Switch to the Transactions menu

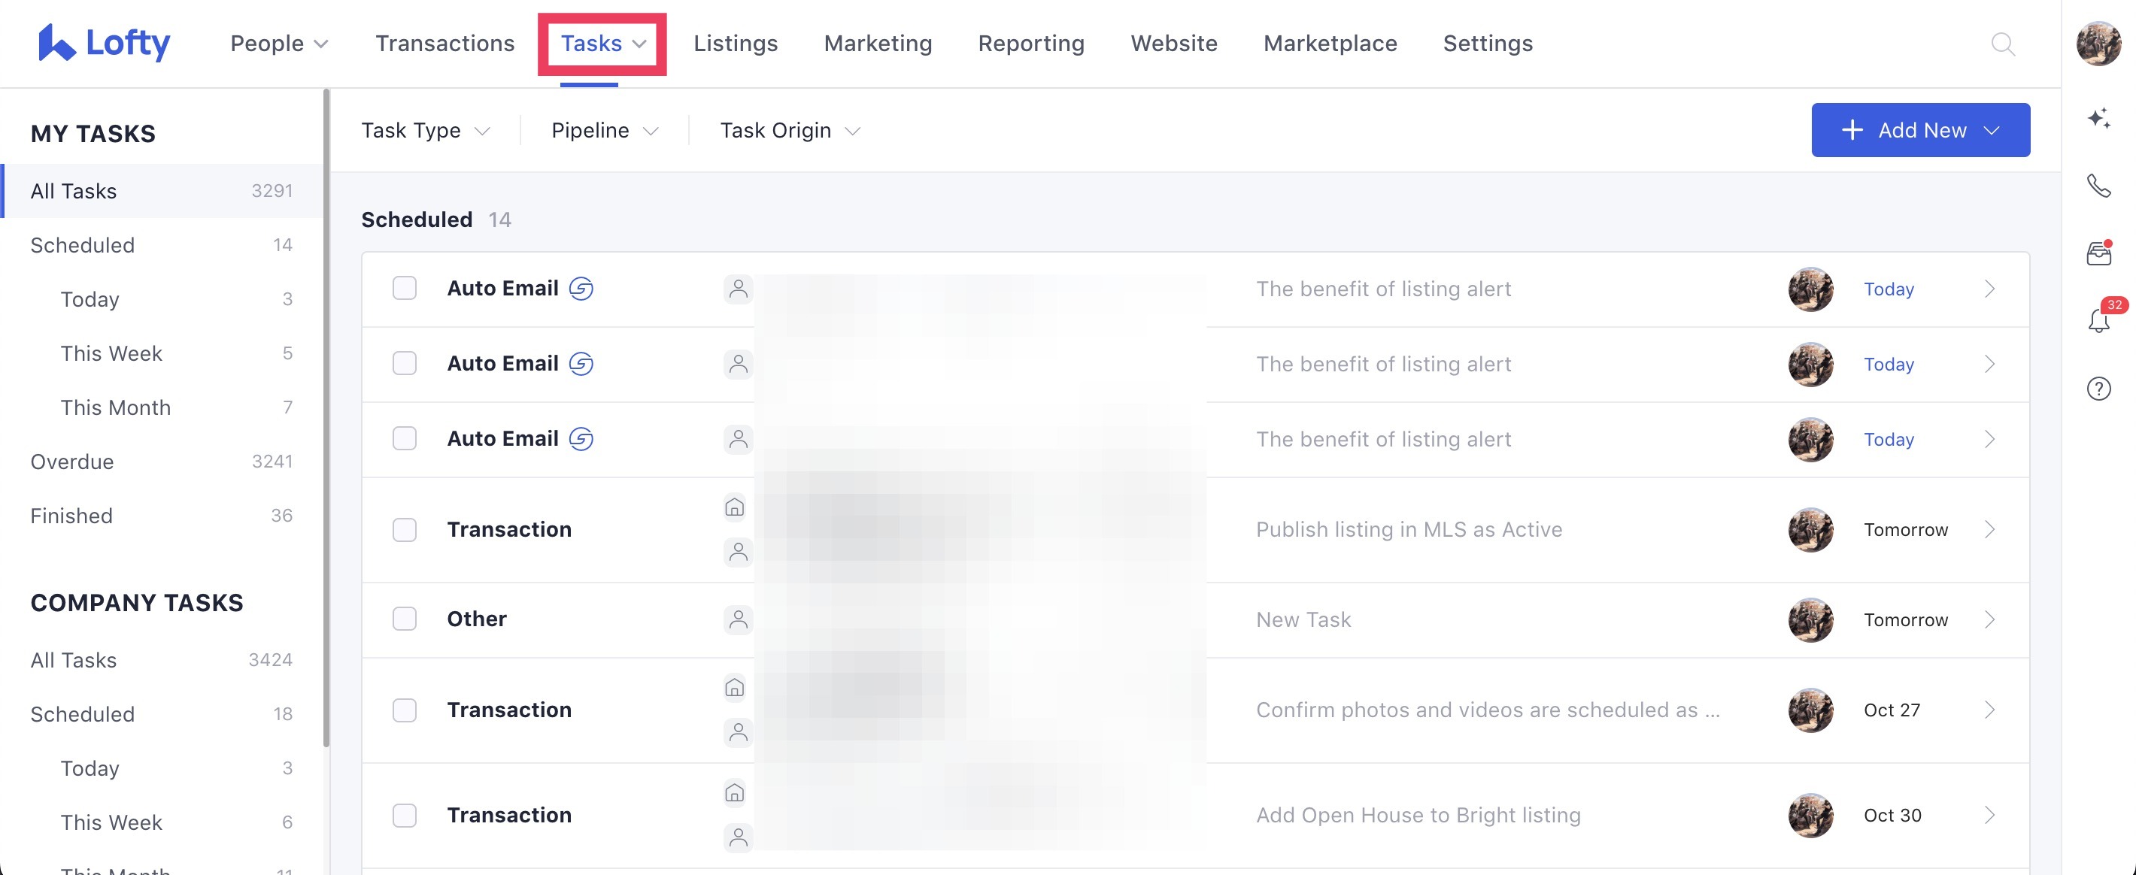tap(444, 43)
